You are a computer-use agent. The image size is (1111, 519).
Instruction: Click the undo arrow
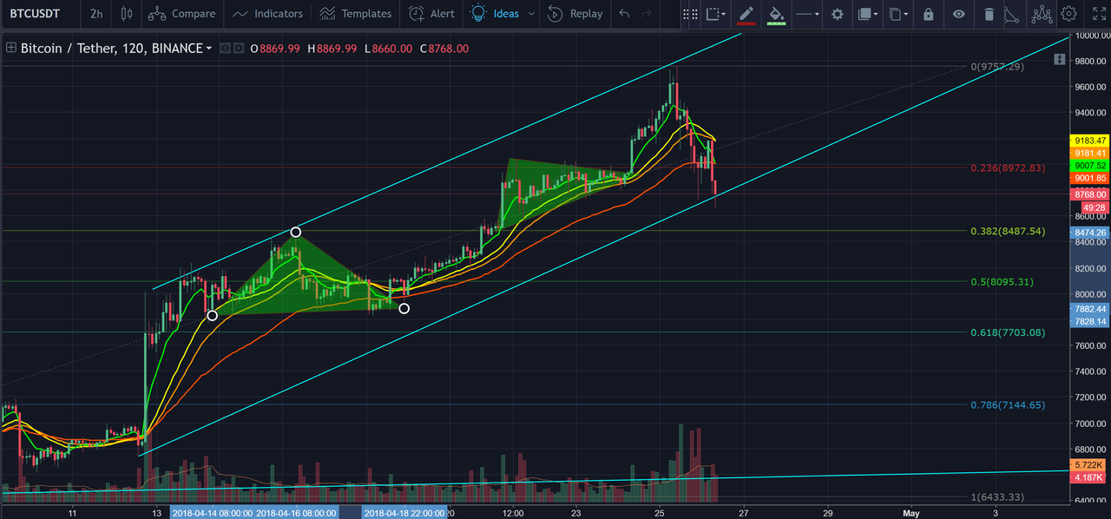pyautogui.click(x=624, y=14)
